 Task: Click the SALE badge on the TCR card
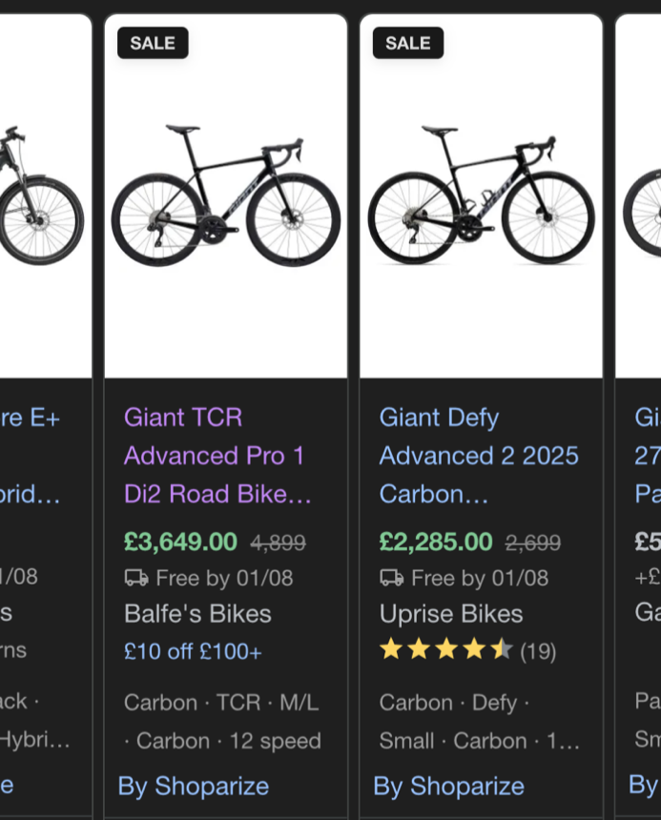click(152, 43)
